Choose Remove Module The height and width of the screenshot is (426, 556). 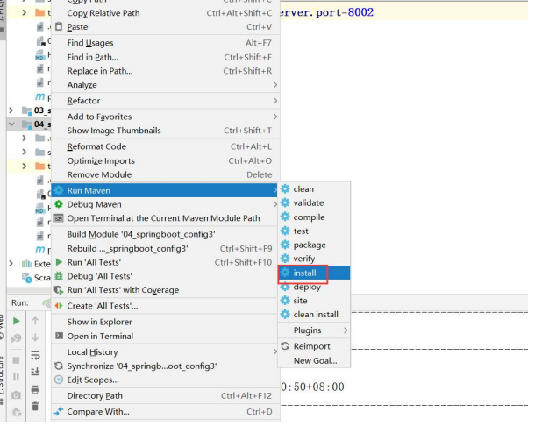click(x=165, y=174)
